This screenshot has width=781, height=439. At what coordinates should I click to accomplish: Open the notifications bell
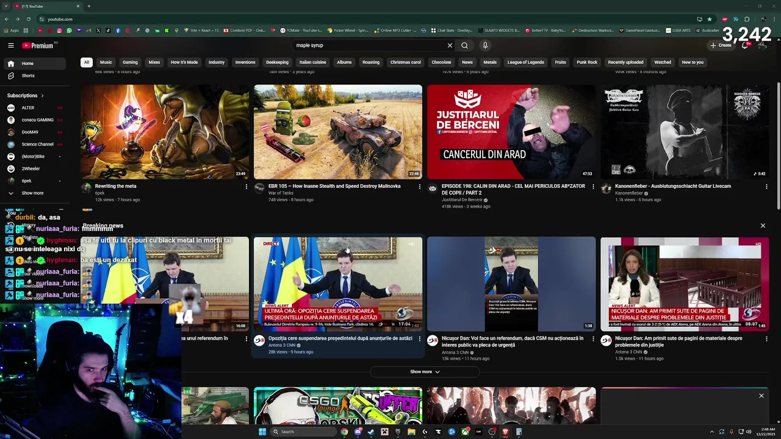744,45
